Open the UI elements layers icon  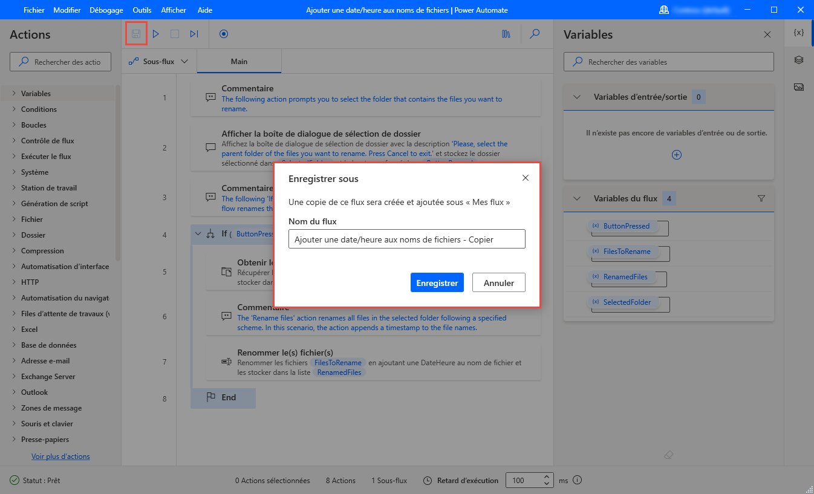[x=799, y=60]
